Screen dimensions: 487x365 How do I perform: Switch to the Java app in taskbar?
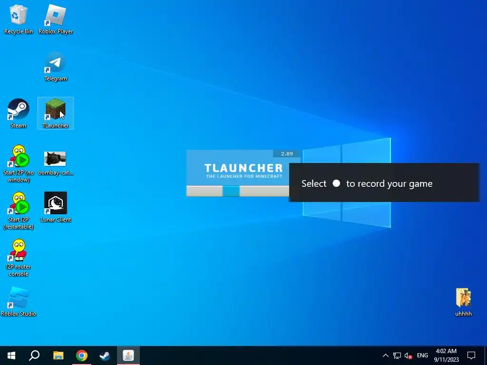pos(128,355)
